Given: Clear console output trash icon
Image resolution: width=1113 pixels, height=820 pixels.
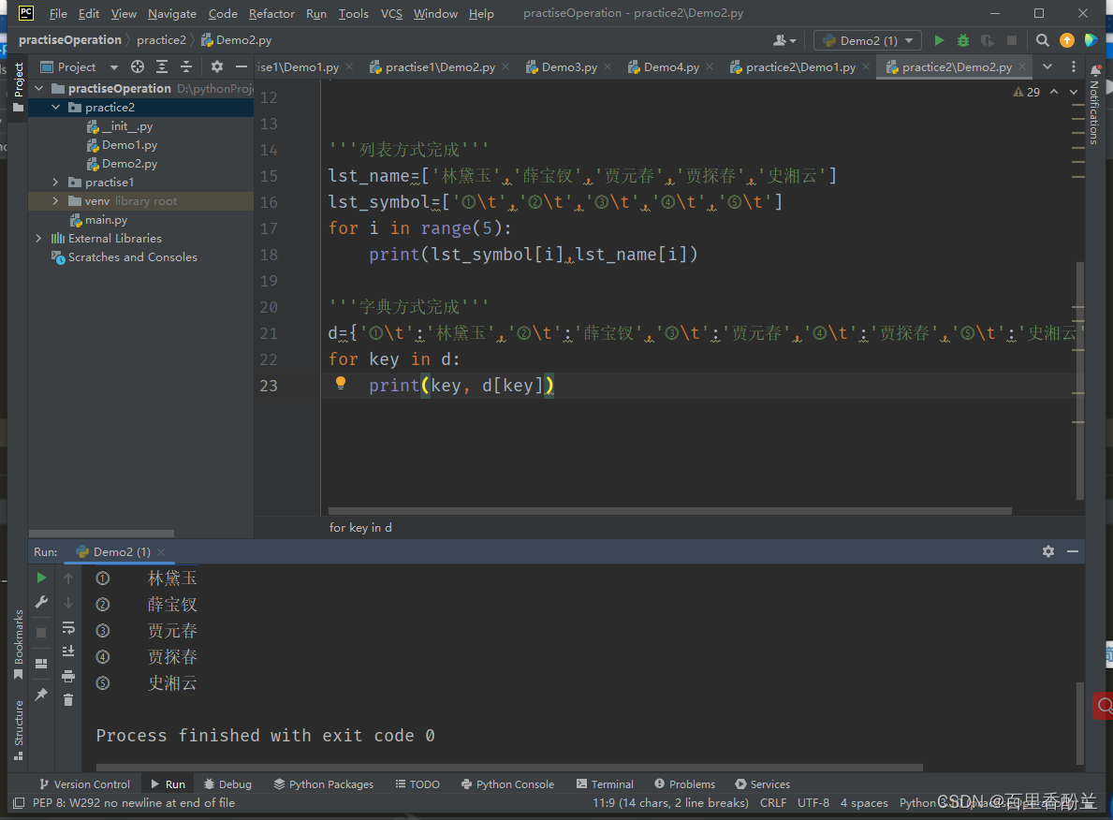Looking at the screenshot, I should point(68,700).
